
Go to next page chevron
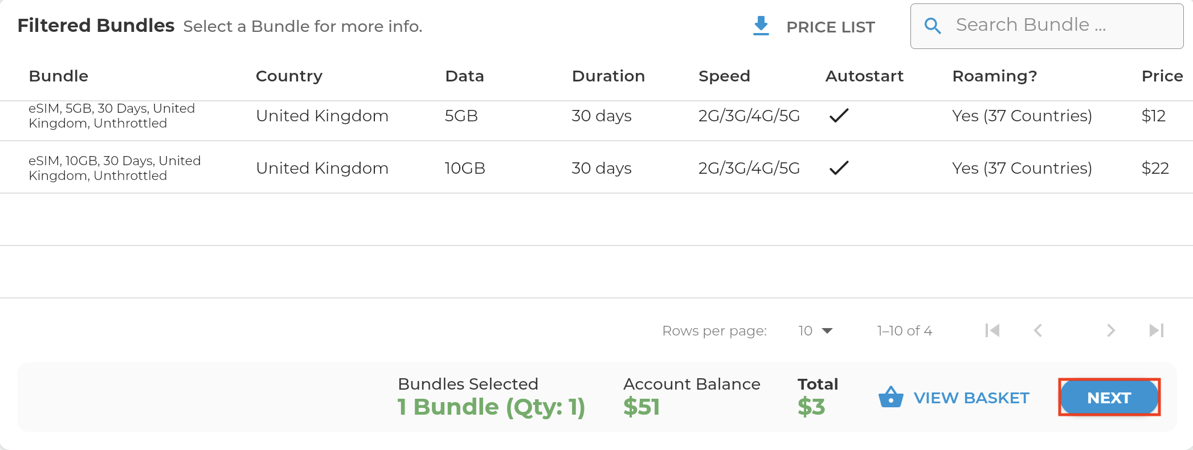[x=1111, y=330]
